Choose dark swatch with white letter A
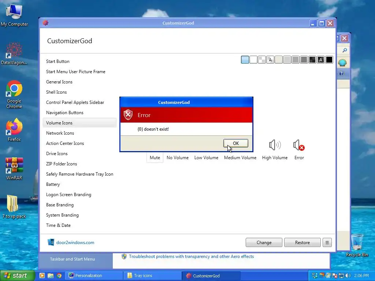This screenshot has height=281, width=375. point(321,60)
